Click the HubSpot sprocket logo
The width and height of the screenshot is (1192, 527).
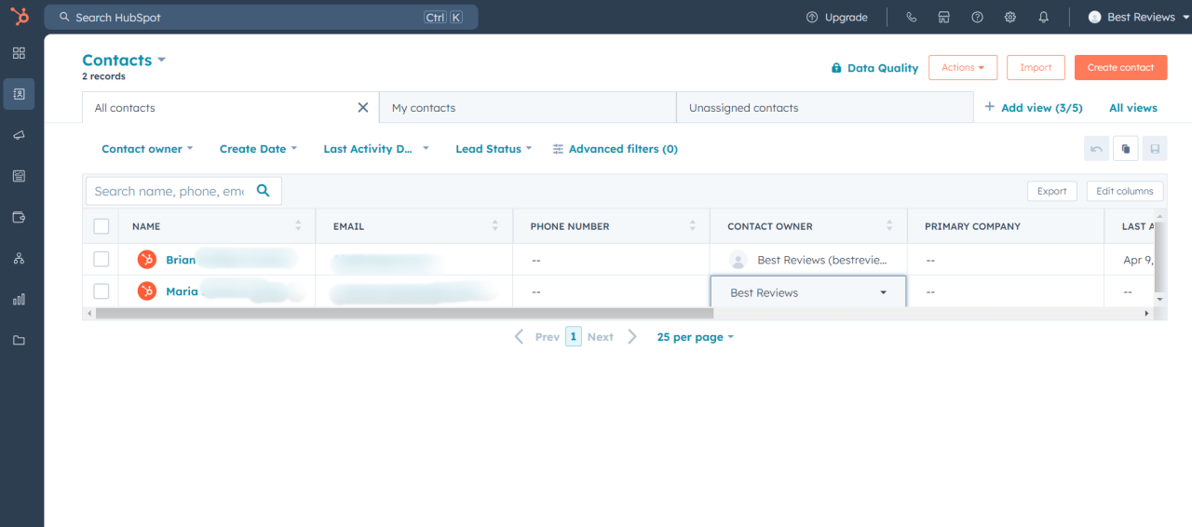(20, 16)
